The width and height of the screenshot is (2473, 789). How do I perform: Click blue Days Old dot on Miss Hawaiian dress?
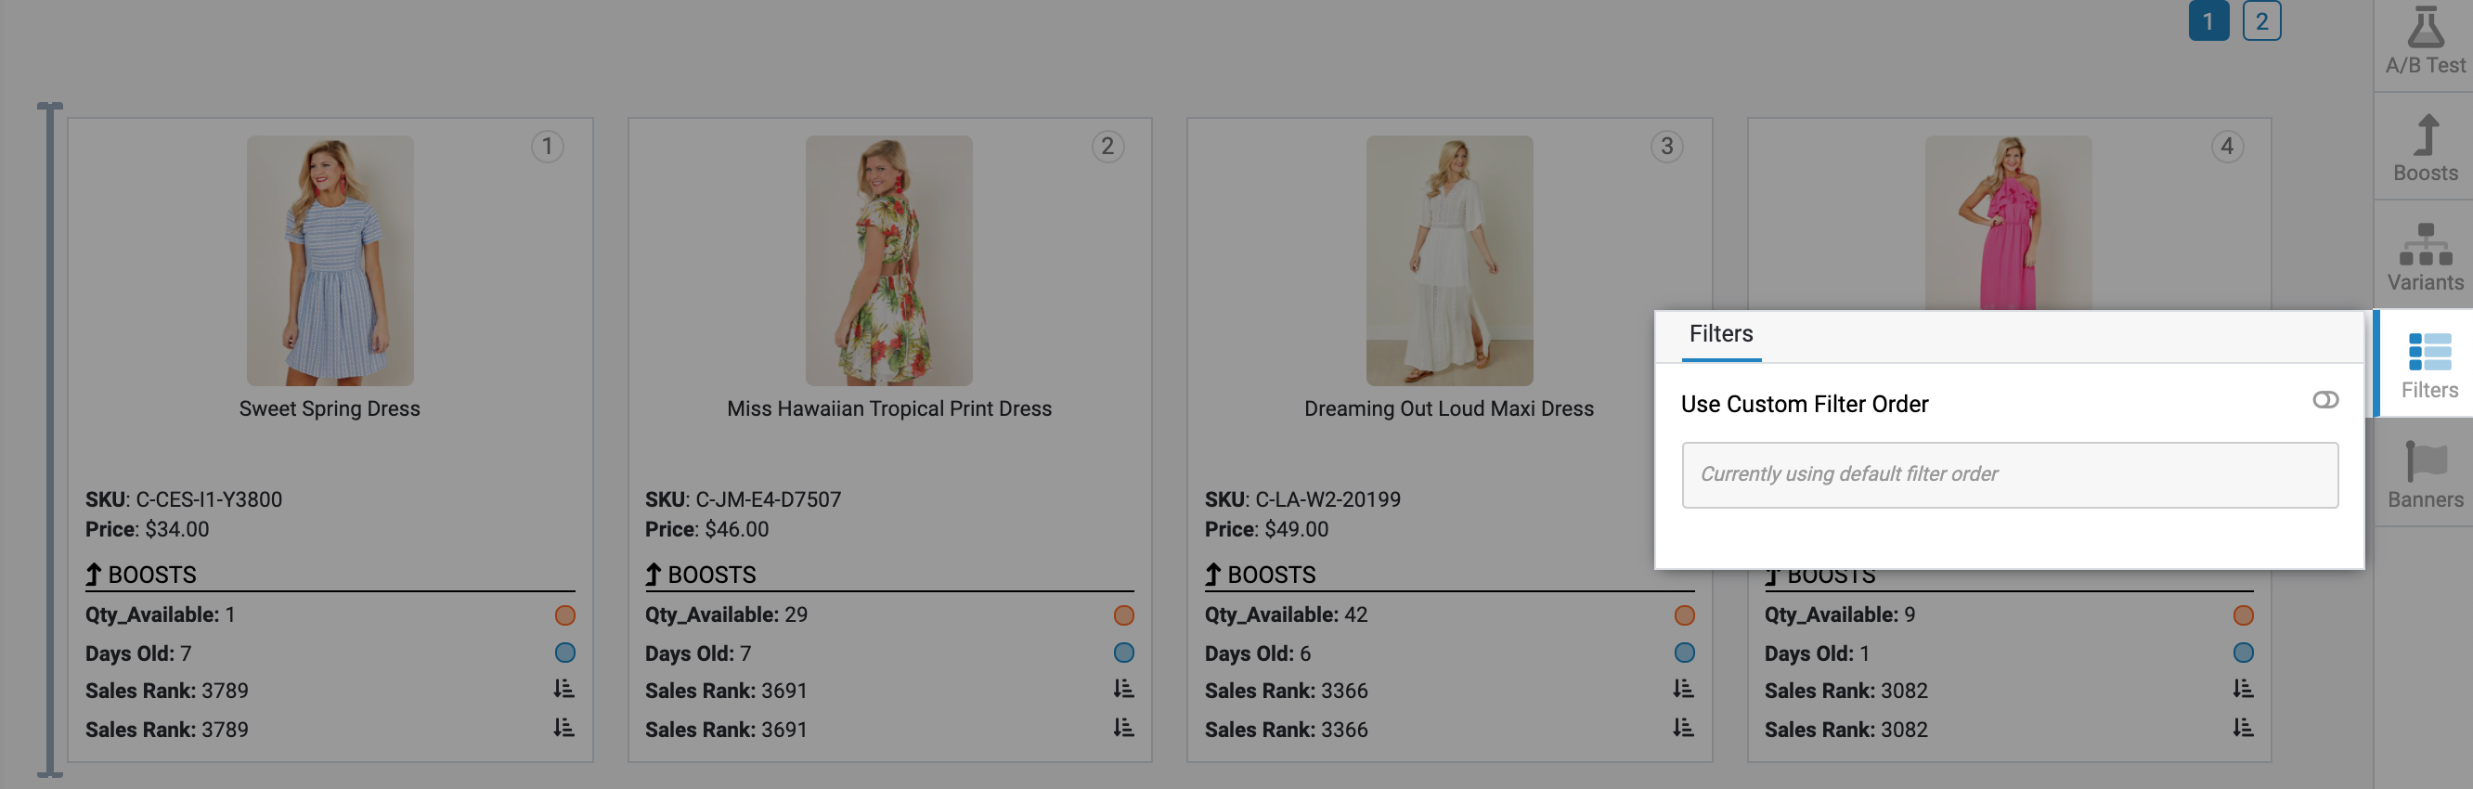(x=1123, y=653)
